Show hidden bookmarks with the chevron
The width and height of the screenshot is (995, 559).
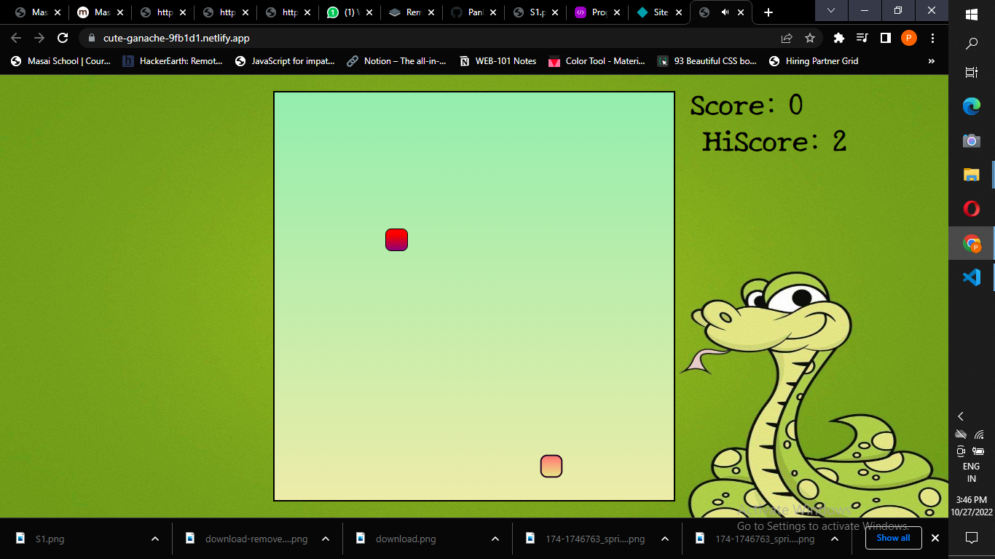931,61
